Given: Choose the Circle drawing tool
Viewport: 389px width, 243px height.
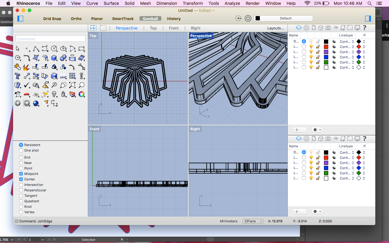Looking at the screenshot, I should (54, 49).
